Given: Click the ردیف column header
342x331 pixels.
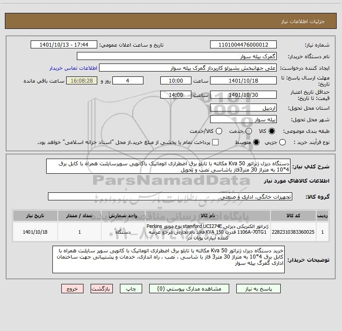Looking at the screenshot, I should click(322, 215).
